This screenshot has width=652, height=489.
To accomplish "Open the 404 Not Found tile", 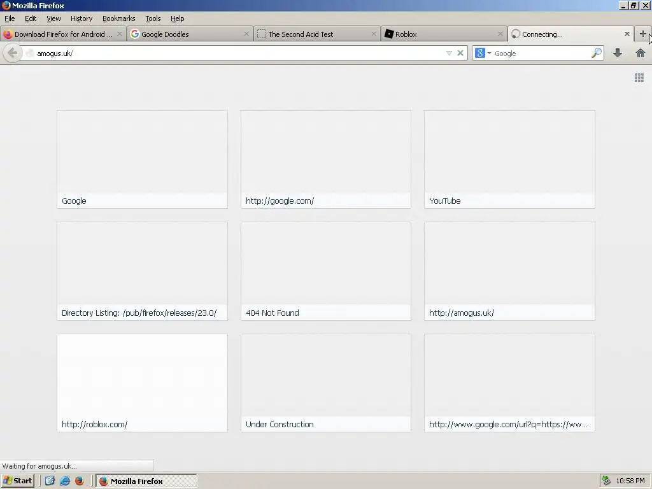I will coord(326,271).
